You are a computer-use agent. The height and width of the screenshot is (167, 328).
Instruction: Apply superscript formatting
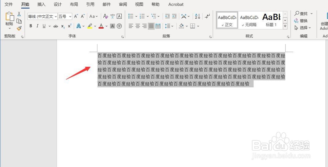(70, 26)
